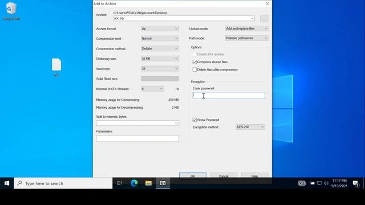Screen dimensions: 365x205
Task: Open the Dictionary size dropdown
Action: [160, 59]
